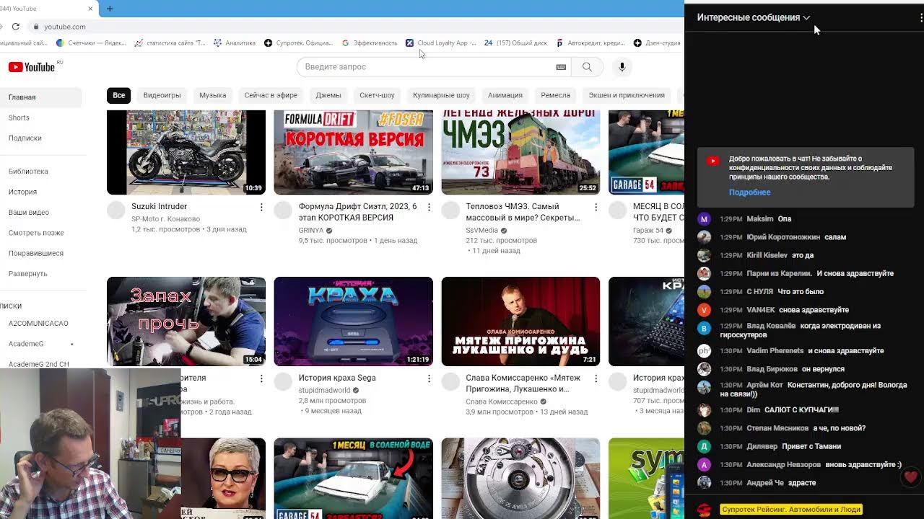924x519 pixels.
Task: Expand the sidebar with Развернуть
Action: pyautogui.click(x=28, y=274)
